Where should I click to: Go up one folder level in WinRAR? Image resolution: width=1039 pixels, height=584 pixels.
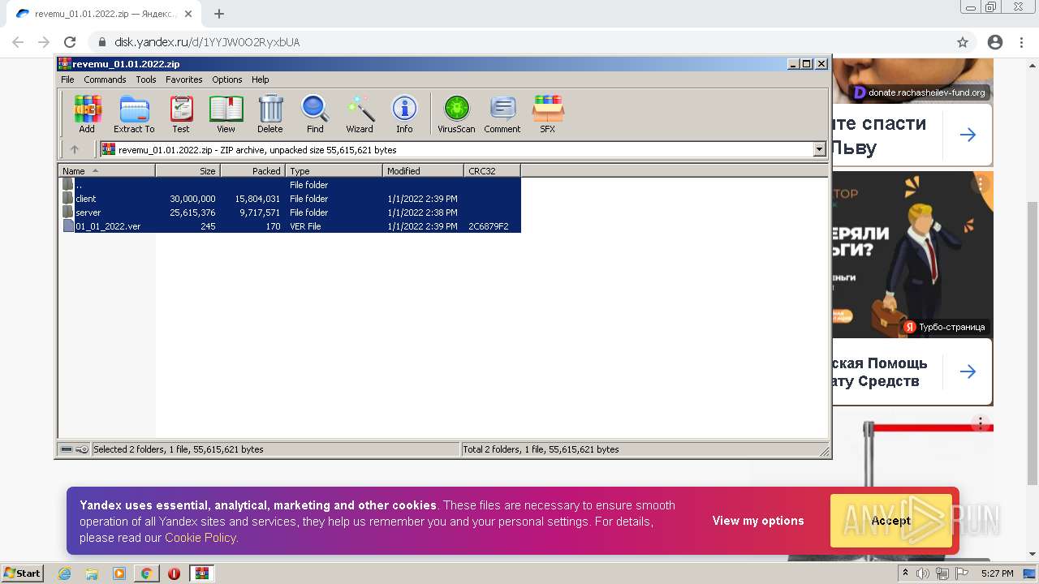point(75,149)
